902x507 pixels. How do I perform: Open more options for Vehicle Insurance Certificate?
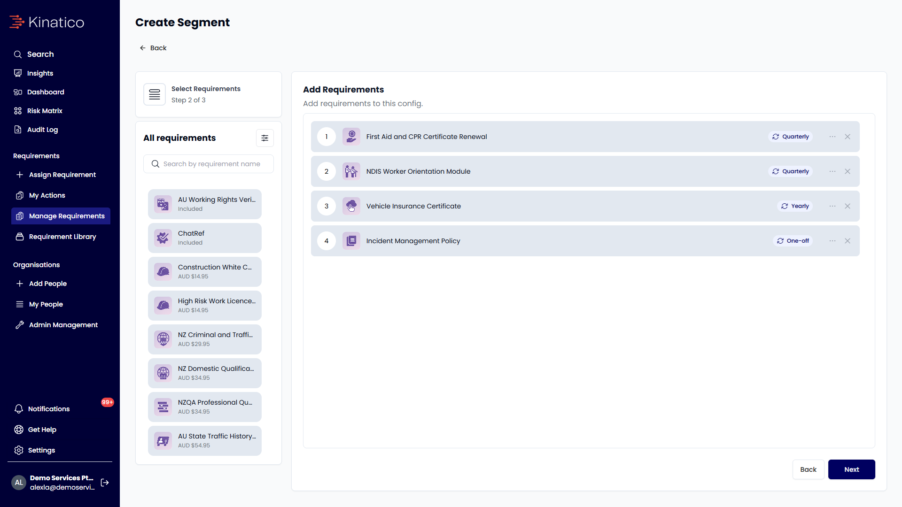pos(832,206)
